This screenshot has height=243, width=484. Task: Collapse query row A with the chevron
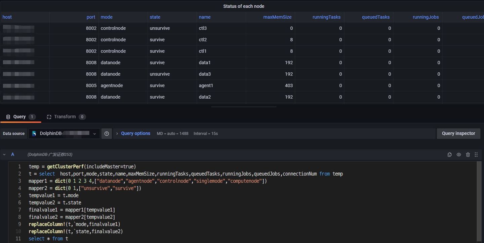[x=4, y=154]
